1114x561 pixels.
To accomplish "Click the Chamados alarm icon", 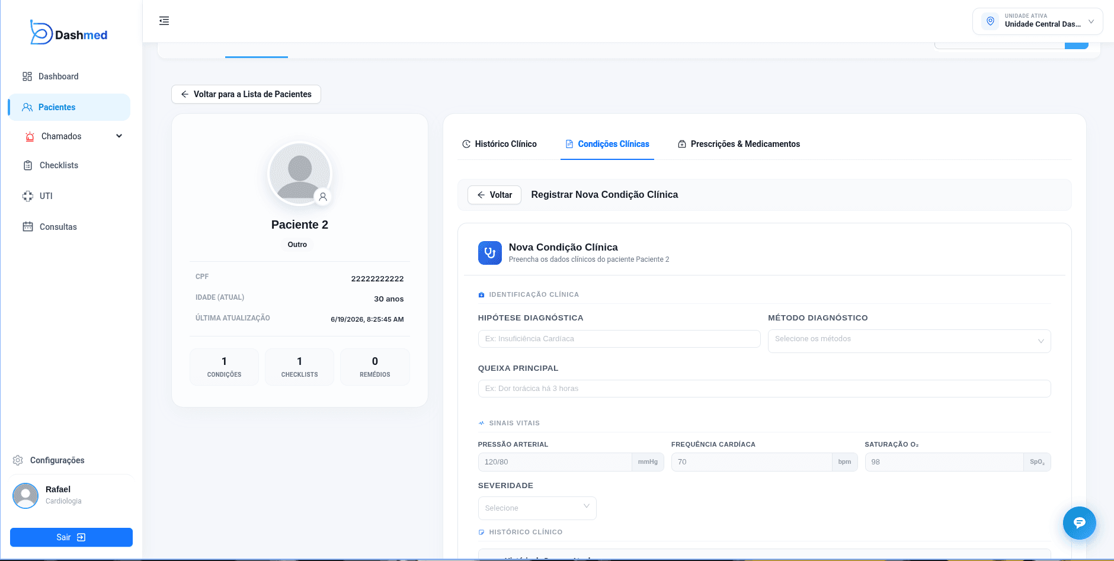I will pyautogui.click(x=30, y=136).
